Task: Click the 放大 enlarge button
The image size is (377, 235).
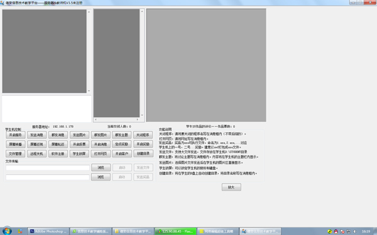Action: tap(231, 187)
